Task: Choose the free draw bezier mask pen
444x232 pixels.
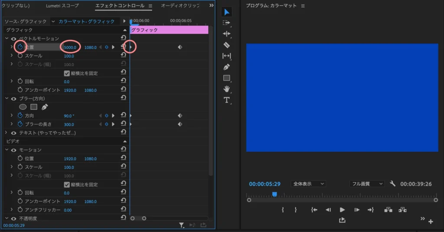Action: click(45, 107)
